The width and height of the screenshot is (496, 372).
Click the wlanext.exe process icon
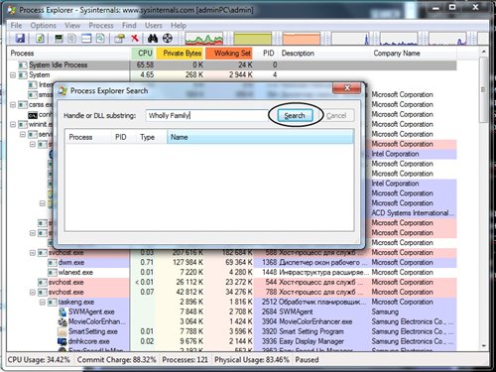tap(53, 273)
